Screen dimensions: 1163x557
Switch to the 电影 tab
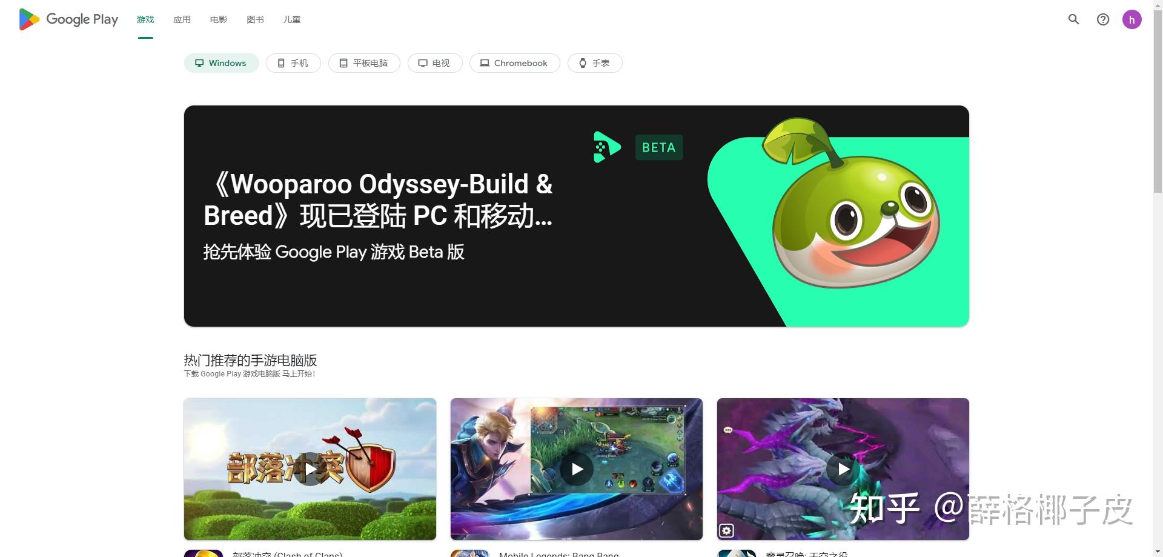(219, 19)
